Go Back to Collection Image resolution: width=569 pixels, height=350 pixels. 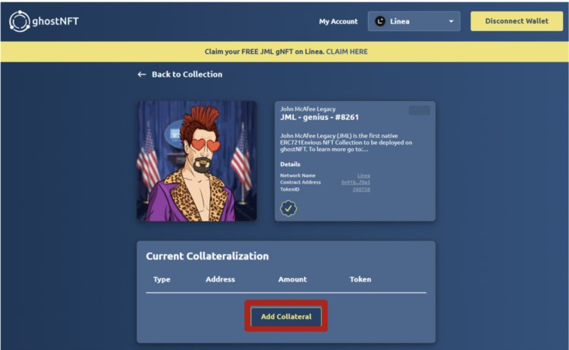click(187, 74)
